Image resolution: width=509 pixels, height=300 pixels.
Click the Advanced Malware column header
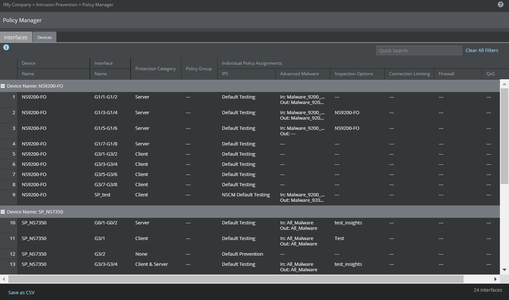(x=303, y=74)
